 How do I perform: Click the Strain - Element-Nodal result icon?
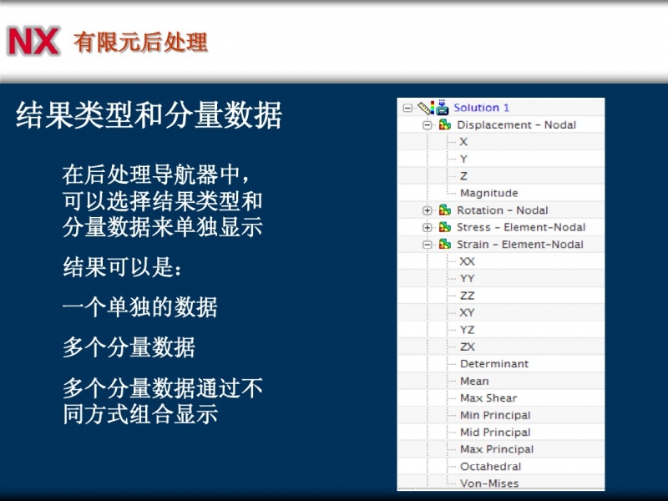point(445,245)
